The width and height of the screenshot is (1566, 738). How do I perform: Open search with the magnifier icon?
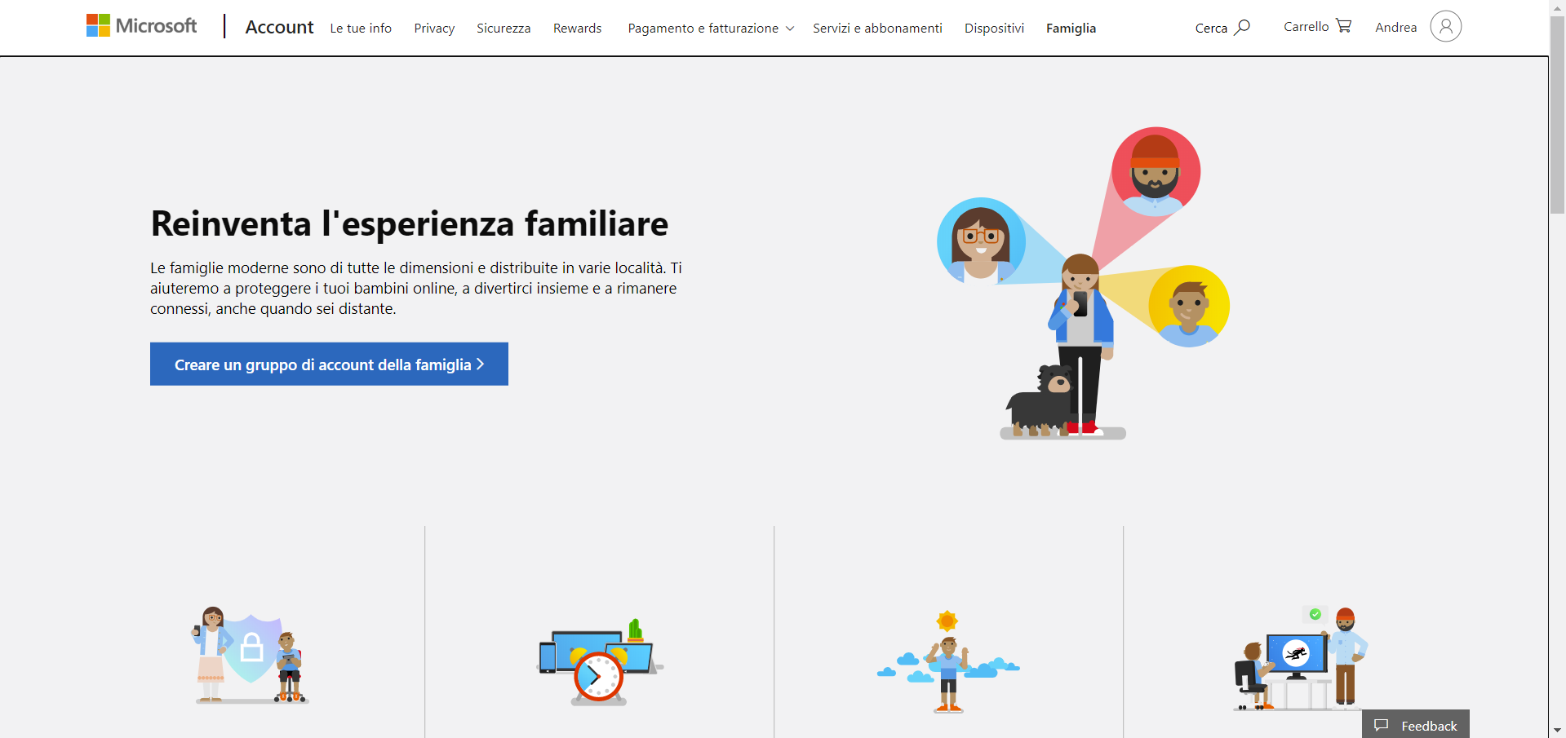coord(1242,27)
